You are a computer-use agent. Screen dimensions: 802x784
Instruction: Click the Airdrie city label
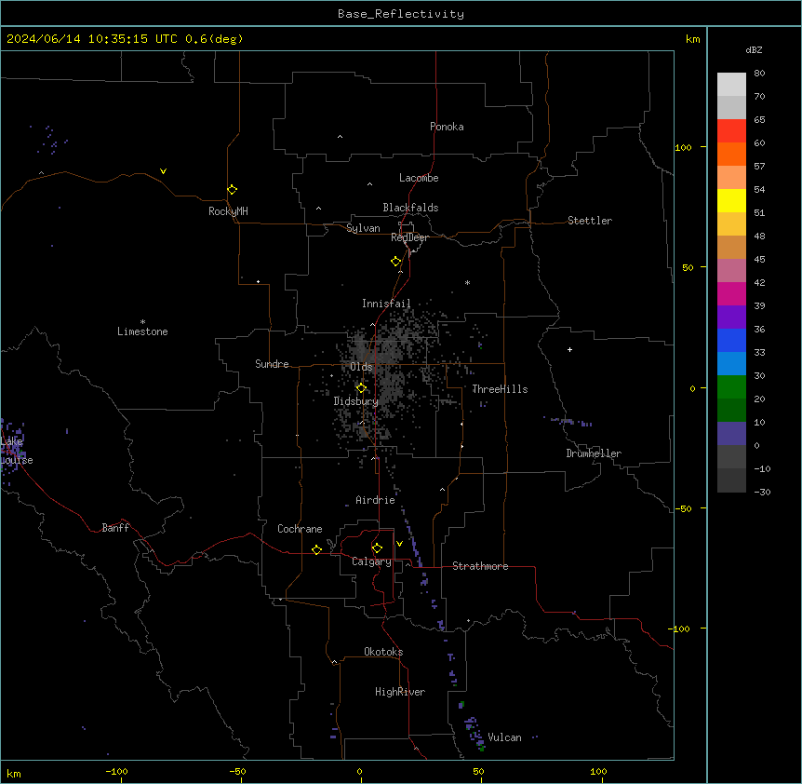(376, 500)
